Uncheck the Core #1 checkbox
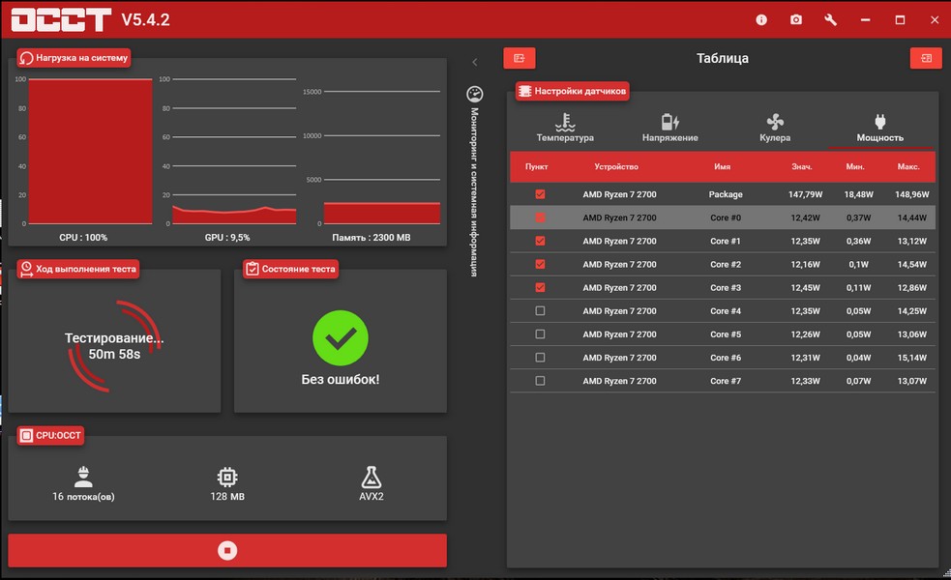The height and width of the screenshot is (580, 951). [x=540, y=242]
